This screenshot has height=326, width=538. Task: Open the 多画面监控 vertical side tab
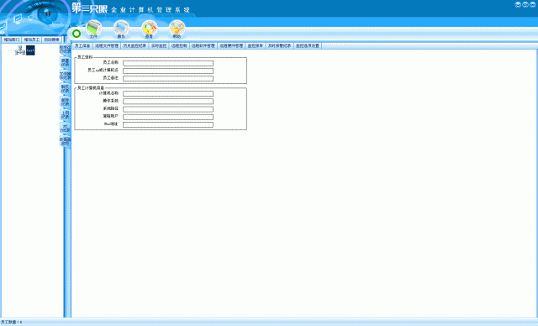click(66, 141)
